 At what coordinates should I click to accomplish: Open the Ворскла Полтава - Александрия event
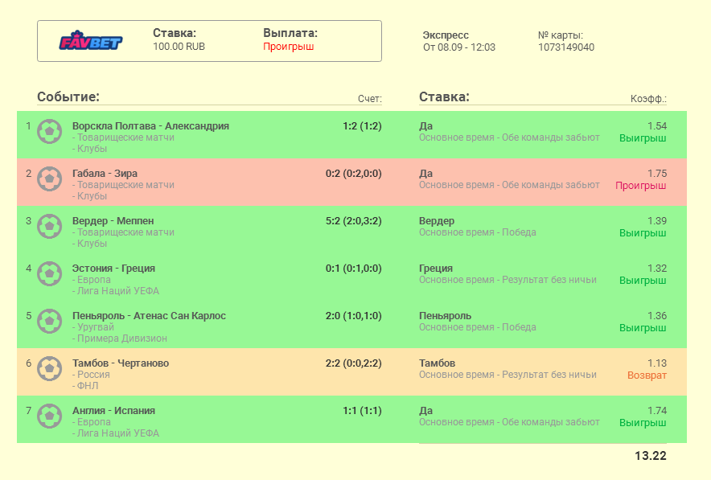pyautogui.click(x=150, y=126)
